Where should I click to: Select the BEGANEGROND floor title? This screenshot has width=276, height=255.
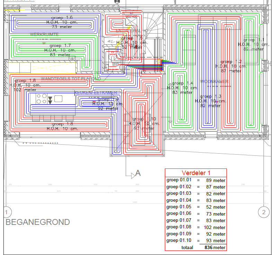coord(38,222)
